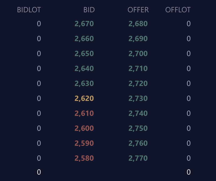216x181 pixels.
Task: Click the bidlot cell beside price 2,620
Action: [39, 98]
